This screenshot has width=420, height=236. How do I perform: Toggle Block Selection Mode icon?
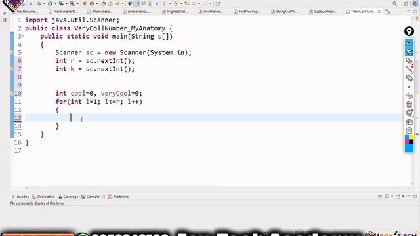tap(150, 3)
